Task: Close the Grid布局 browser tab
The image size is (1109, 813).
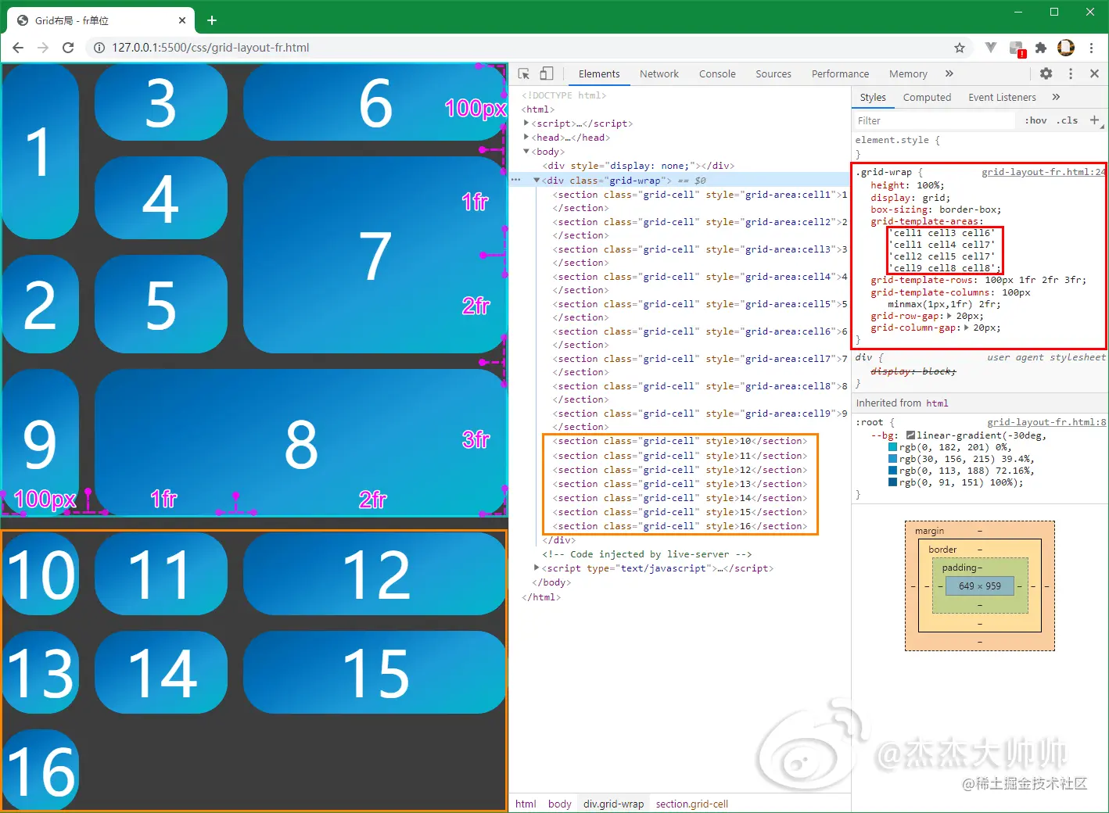Action: click(x=182, y=20)
